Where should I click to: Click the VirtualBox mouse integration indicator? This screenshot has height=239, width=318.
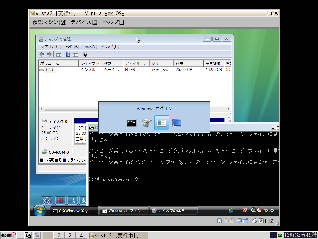coord(255,221)
